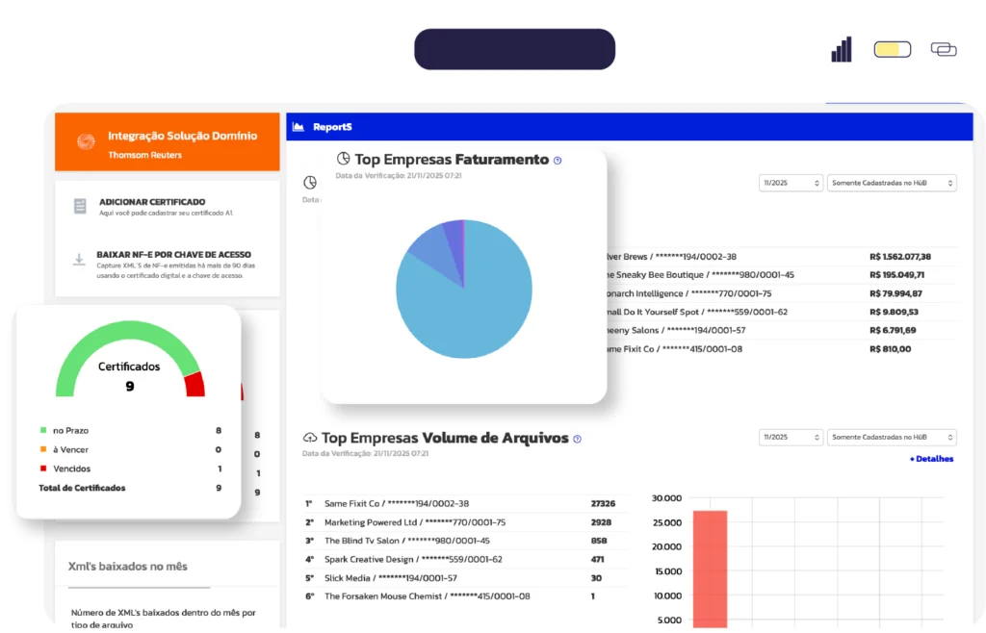
Task: Click the + Detalhes link
Action: 931,459
